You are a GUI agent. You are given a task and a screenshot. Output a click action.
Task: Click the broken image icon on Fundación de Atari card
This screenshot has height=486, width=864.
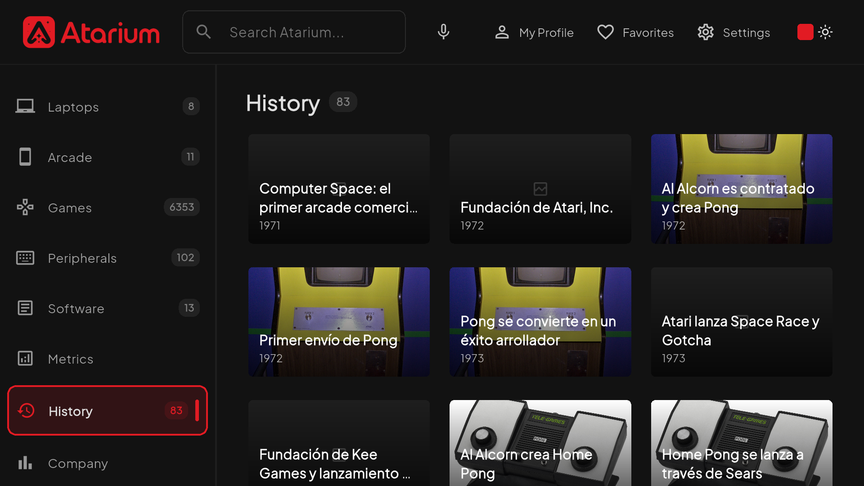(540, 189)
